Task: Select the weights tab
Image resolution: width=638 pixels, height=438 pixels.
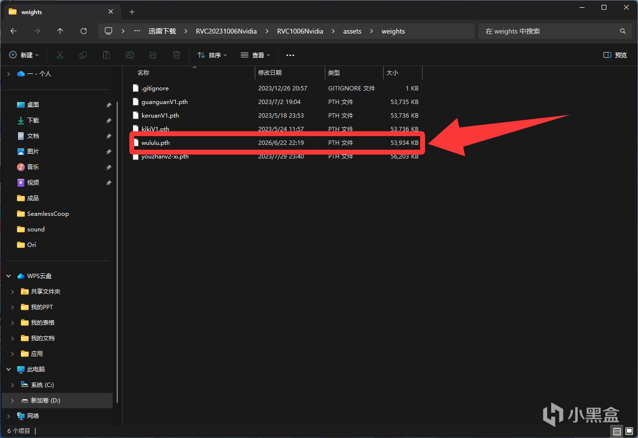Action: click(62, 12)
